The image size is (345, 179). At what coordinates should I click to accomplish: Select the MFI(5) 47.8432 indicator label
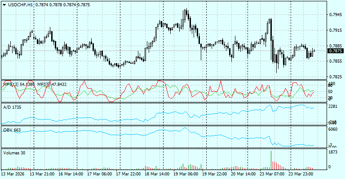coord(52,84)
